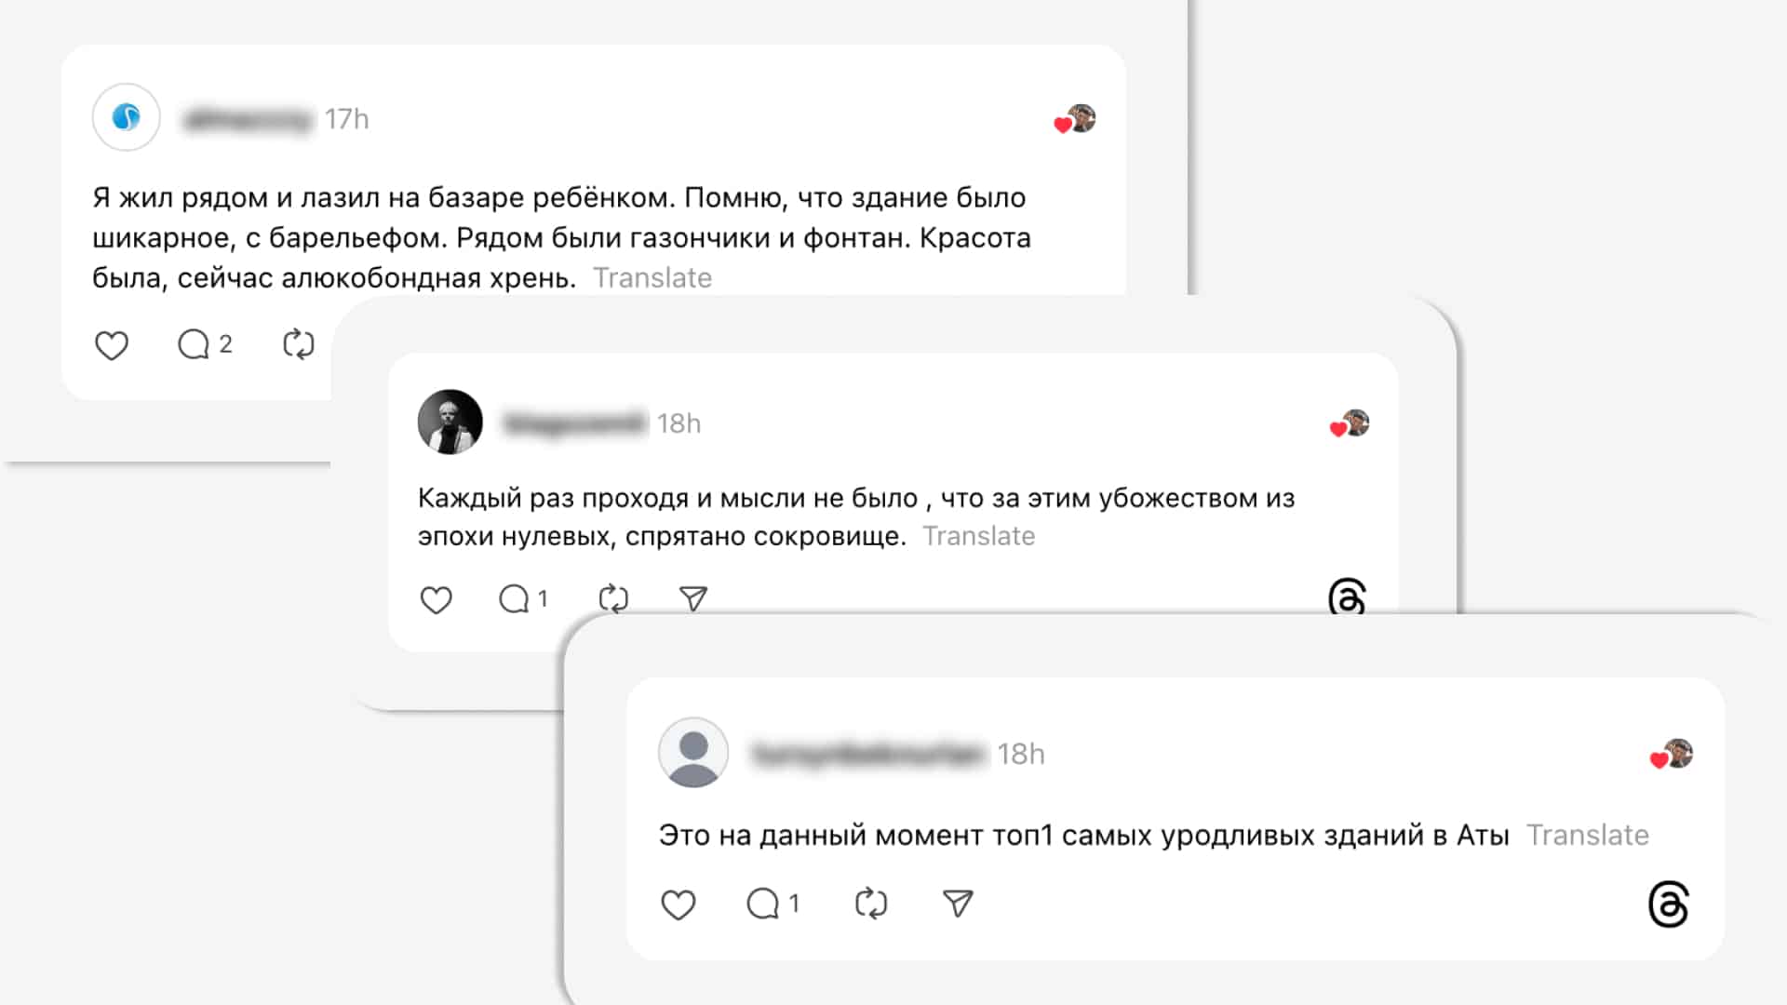Translate the comment ending 'спрятано сокровище'
The width and height of the screenshot is (1787, 1005).
pos(979,537)
